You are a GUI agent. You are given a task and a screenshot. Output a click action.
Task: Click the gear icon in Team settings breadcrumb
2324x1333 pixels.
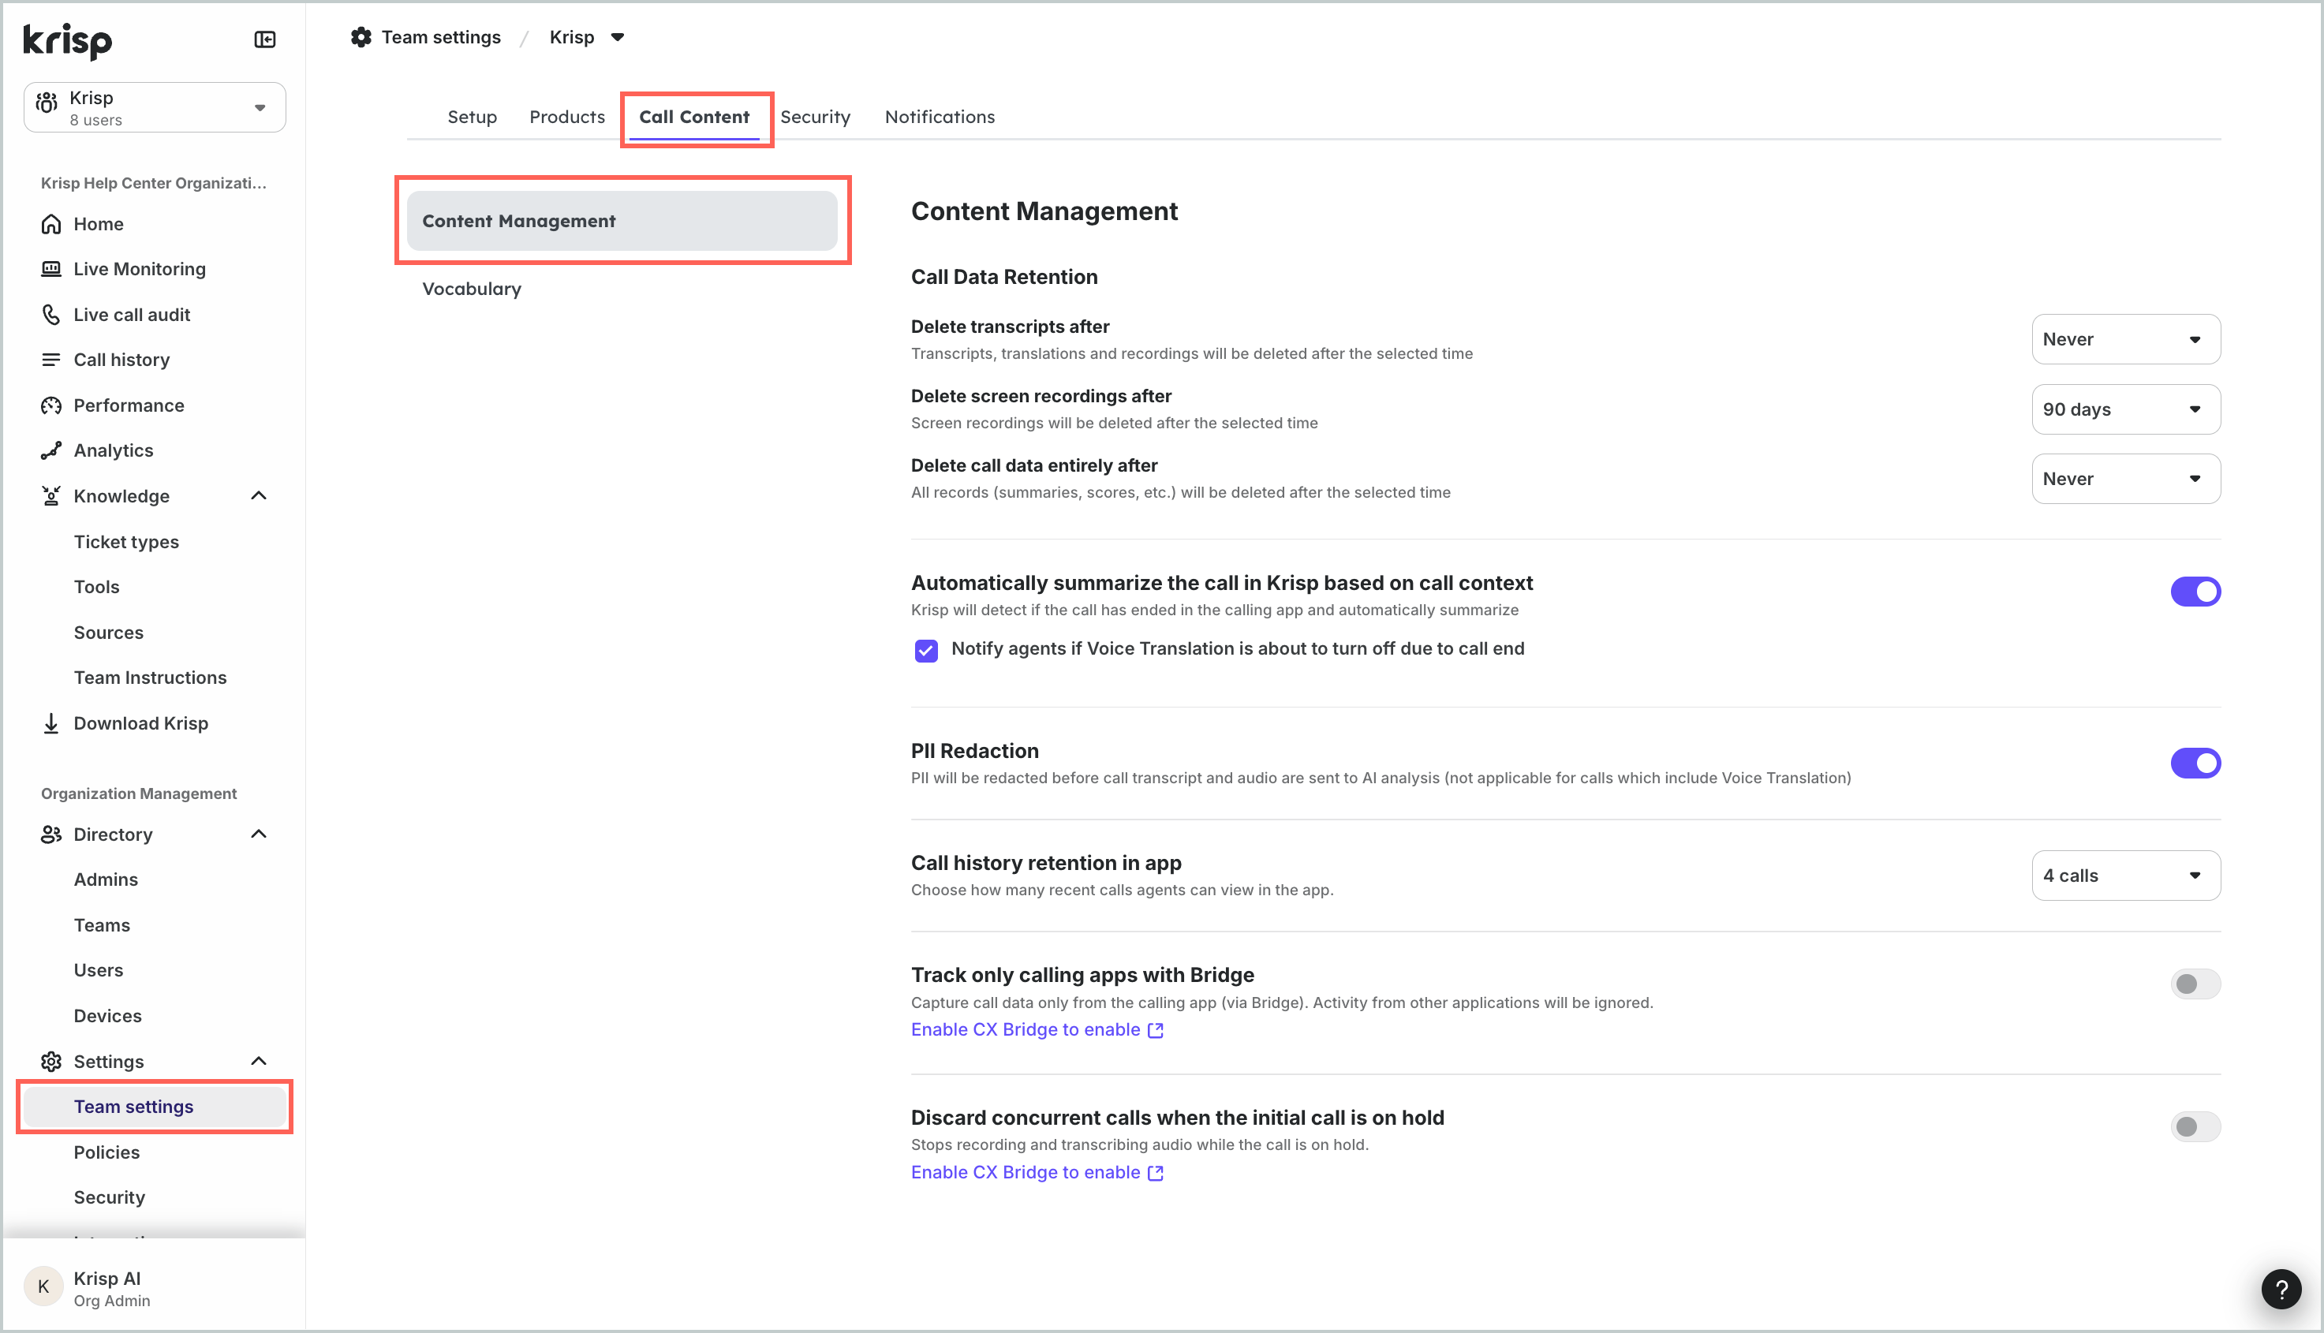pyautogui.click(x=361, y=38)
